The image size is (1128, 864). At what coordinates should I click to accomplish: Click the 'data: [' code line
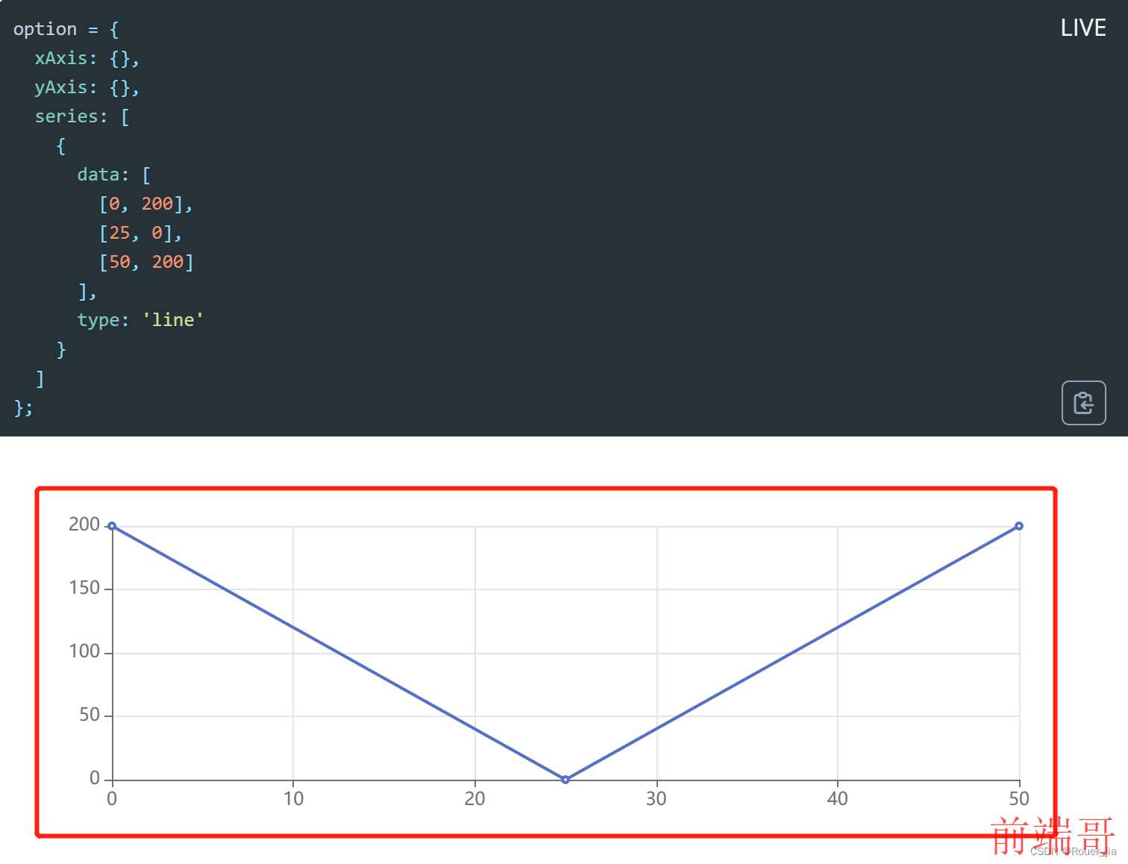(x=114, y=175)
